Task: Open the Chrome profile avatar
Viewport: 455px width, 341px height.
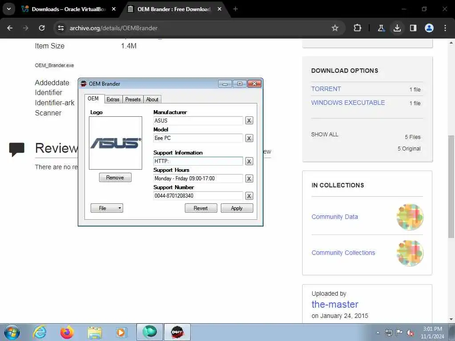Action: pyautogui.click(x=429, y=28)
